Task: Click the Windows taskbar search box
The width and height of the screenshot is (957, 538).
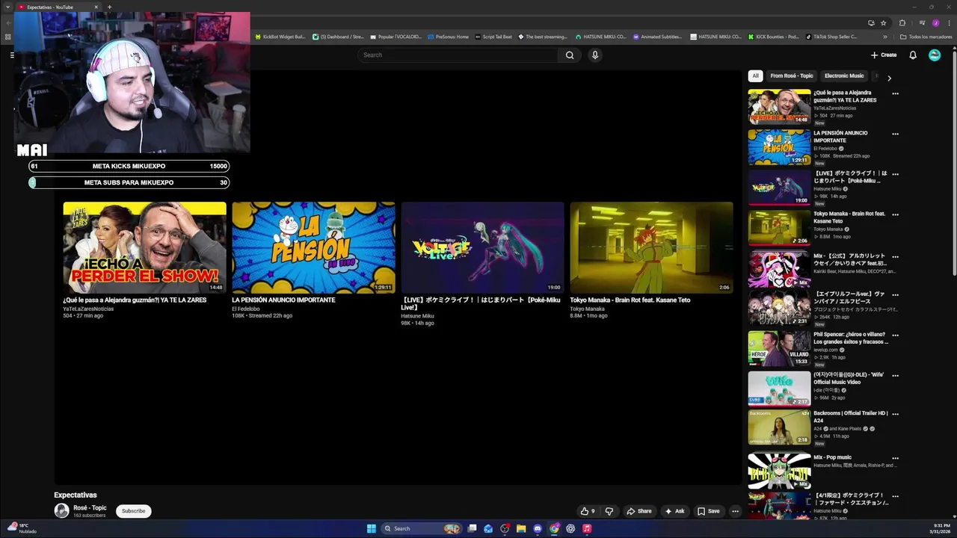Action: (x=422, y=528)
